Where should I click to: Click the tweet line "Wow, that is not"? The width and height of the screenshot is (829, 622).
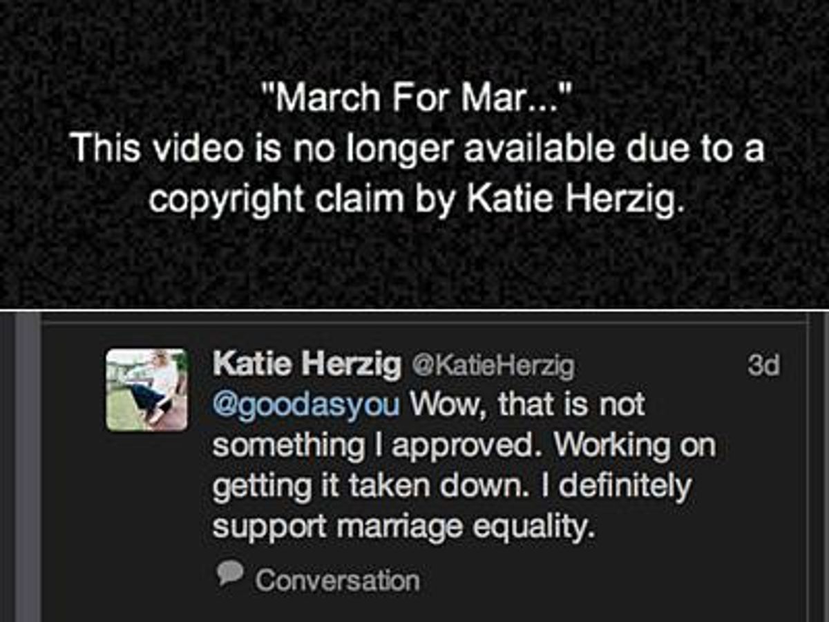(527, 405)
